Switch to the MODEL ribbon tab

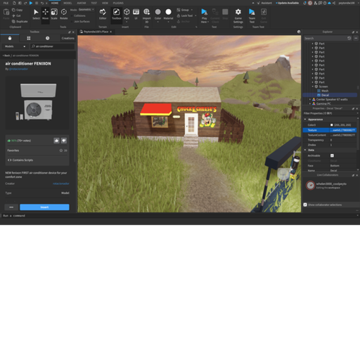point(67,3)
